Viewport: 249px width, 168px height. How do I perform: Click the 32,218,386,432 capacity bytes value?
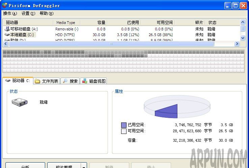[x=187, y=140]
